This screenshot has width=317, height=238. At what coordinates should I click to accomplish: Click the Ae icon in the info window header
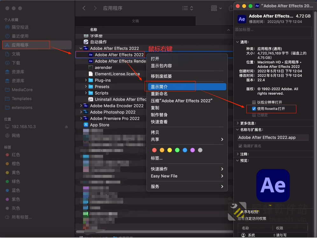[x=242, y=19]
